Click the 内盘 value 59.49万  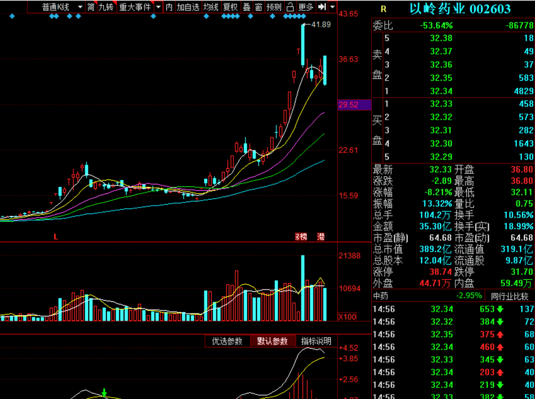point(517,283)
